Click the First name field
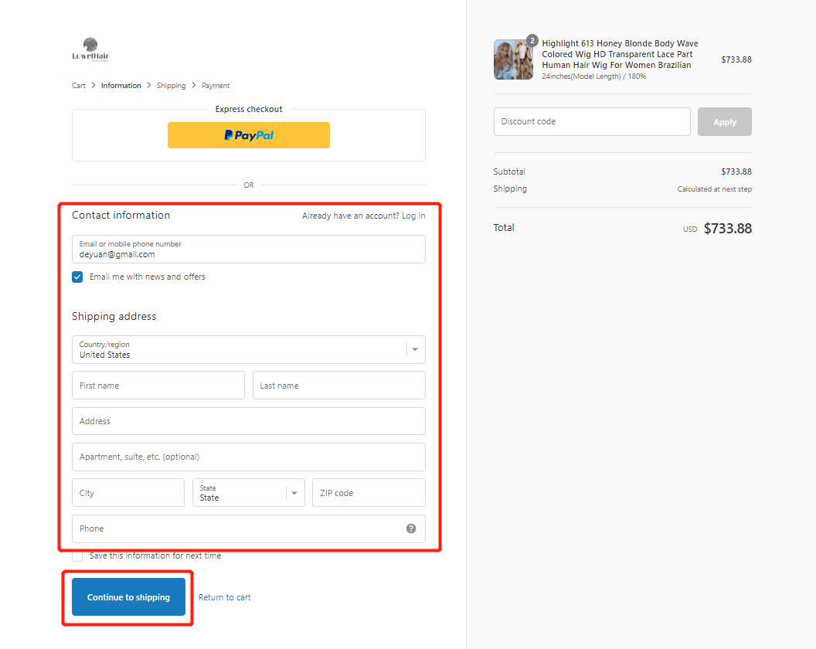 point(158,386)
